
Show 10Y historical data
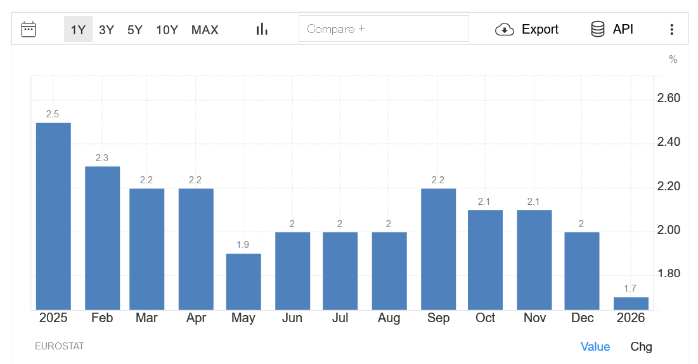(167, 29)
